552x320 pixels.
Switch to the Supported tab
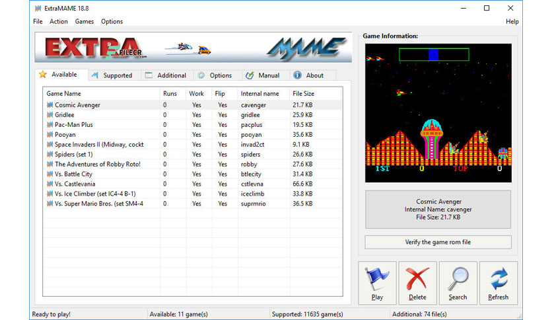click(x=114, y=75)
